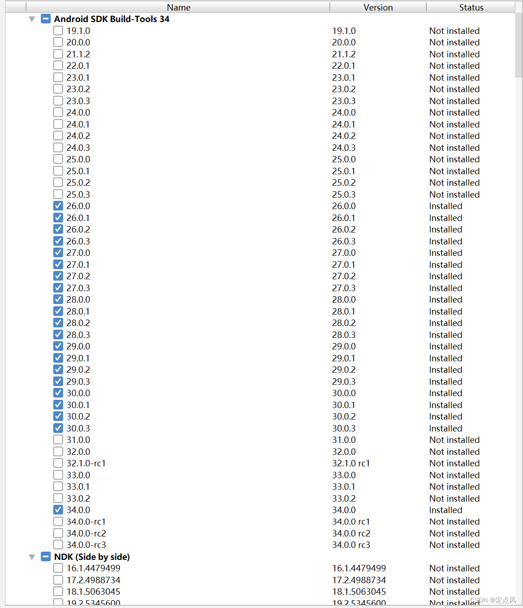The height and width of the screenshot is (608, 523).
Task: Select the 33.0.0 row name
Action: 78,475
